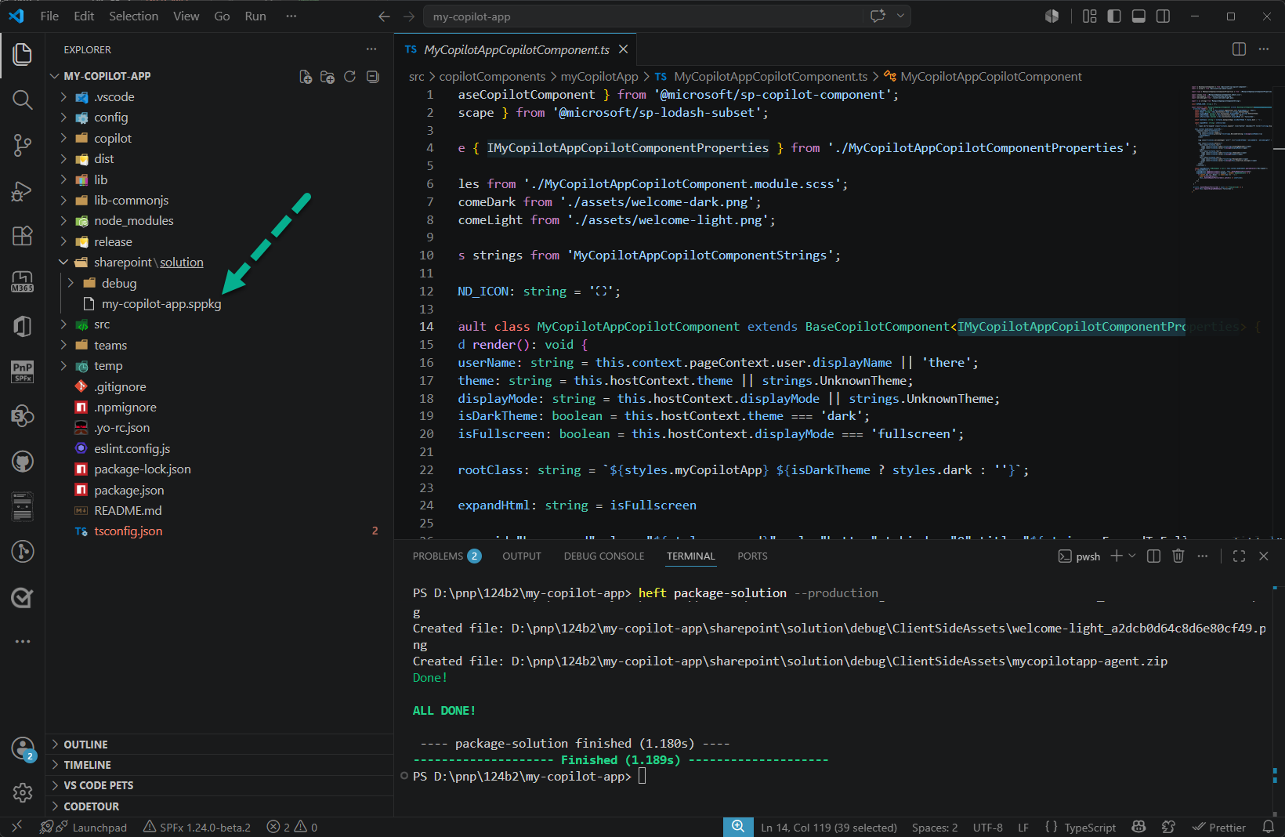This screenshot has height=837, width=1285.
Task: Switch to the PORTS tab
Action: click(752, 556)
